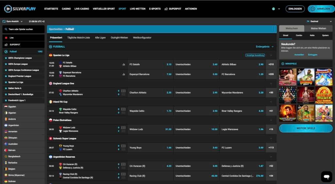Select Fußball in the sports sidebar
This screenshot has width=335, height=184.
tap(24, 51)
